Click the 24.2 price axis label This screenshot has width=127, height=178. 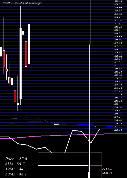pos(117,117)
